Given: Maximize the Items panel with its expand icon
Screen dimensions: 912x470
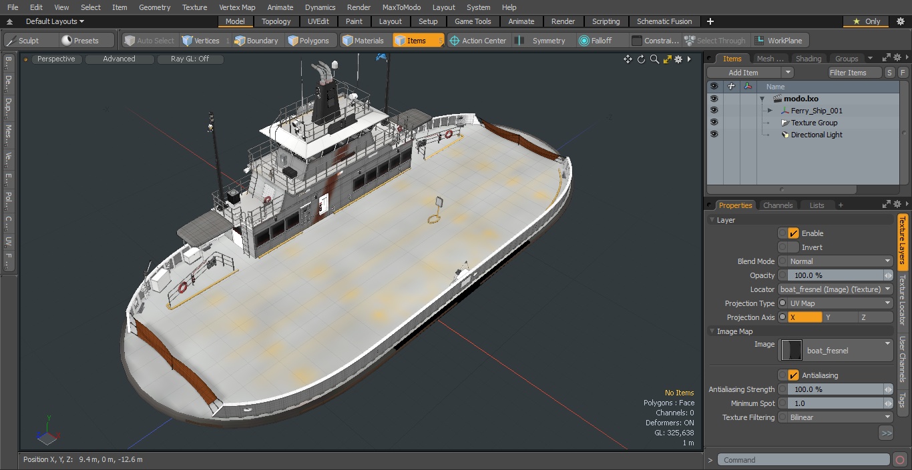Looking at the screenshot, I should pyautogui.click(x=887, y=59).
